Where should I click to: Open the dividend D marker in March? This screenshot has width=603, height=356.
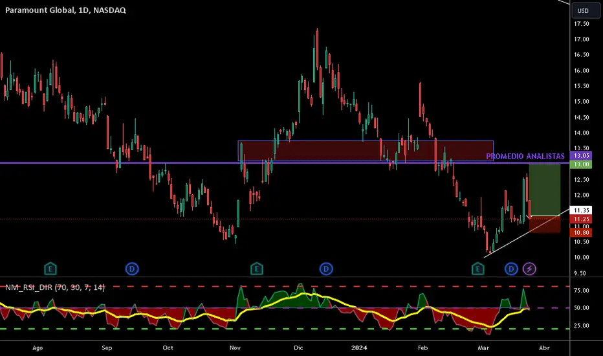pyautogui.click(x=511, y=269)
